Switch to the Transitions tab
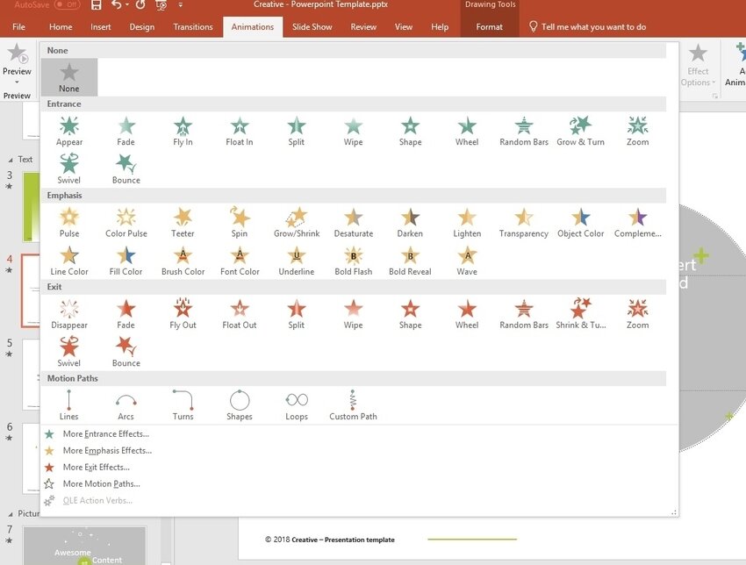 coord(193,27)
